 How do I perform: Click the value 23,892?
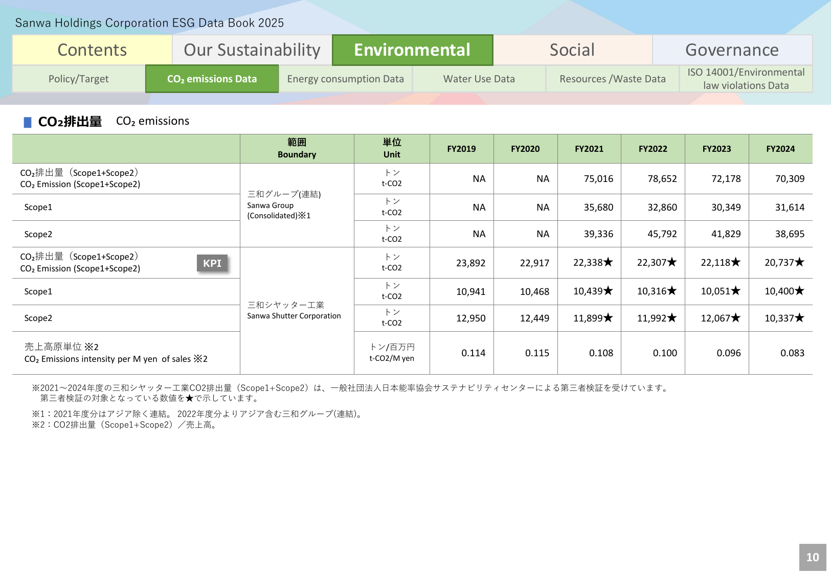[470, 263]
